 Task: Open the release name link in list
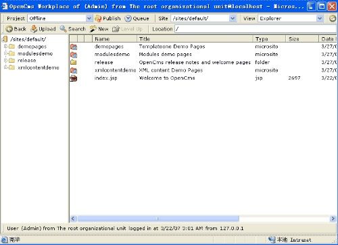[103, 62]
